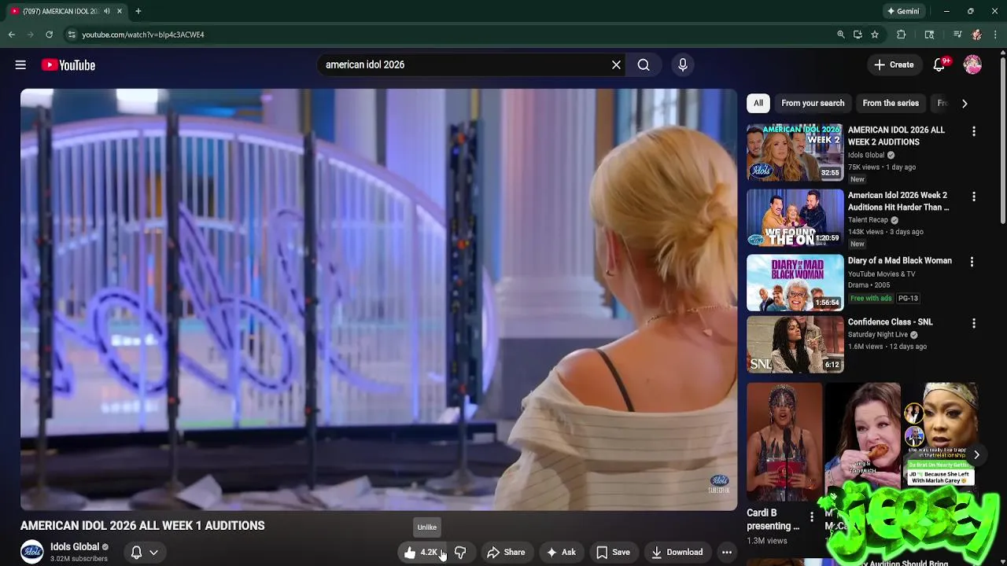1007x566 pixels.
Task: Open Chrome media controls icon
Action: pyautogui.click(x=957, y=35)
